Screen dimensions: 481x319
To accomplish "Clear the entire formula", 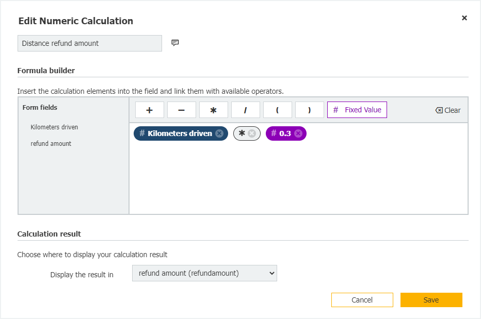I will [447, 109].
